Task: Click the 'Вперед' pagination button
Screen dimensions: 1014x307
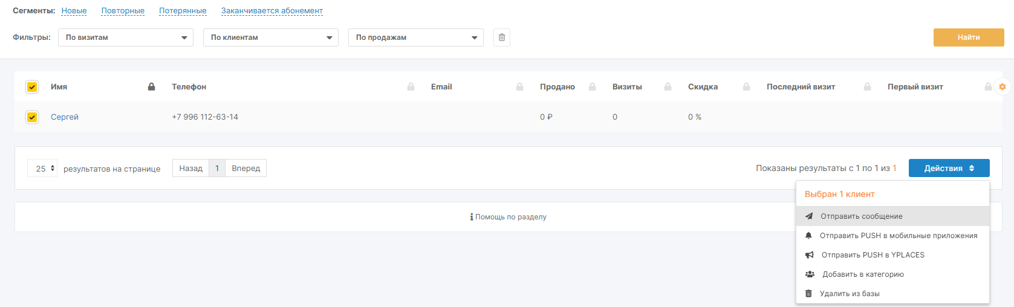Action: pyautogui.click(x=245, y=169)
